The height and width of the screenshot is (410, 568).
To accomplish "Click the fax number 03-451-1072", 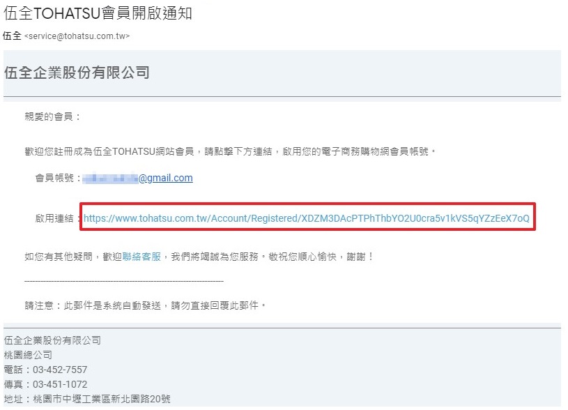I will (60, 384).
